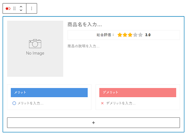Image resolution: width=187 pixels, height=135 pixels.
Task: Click the red デメリット header bar
Action: [x=138, y=92]
